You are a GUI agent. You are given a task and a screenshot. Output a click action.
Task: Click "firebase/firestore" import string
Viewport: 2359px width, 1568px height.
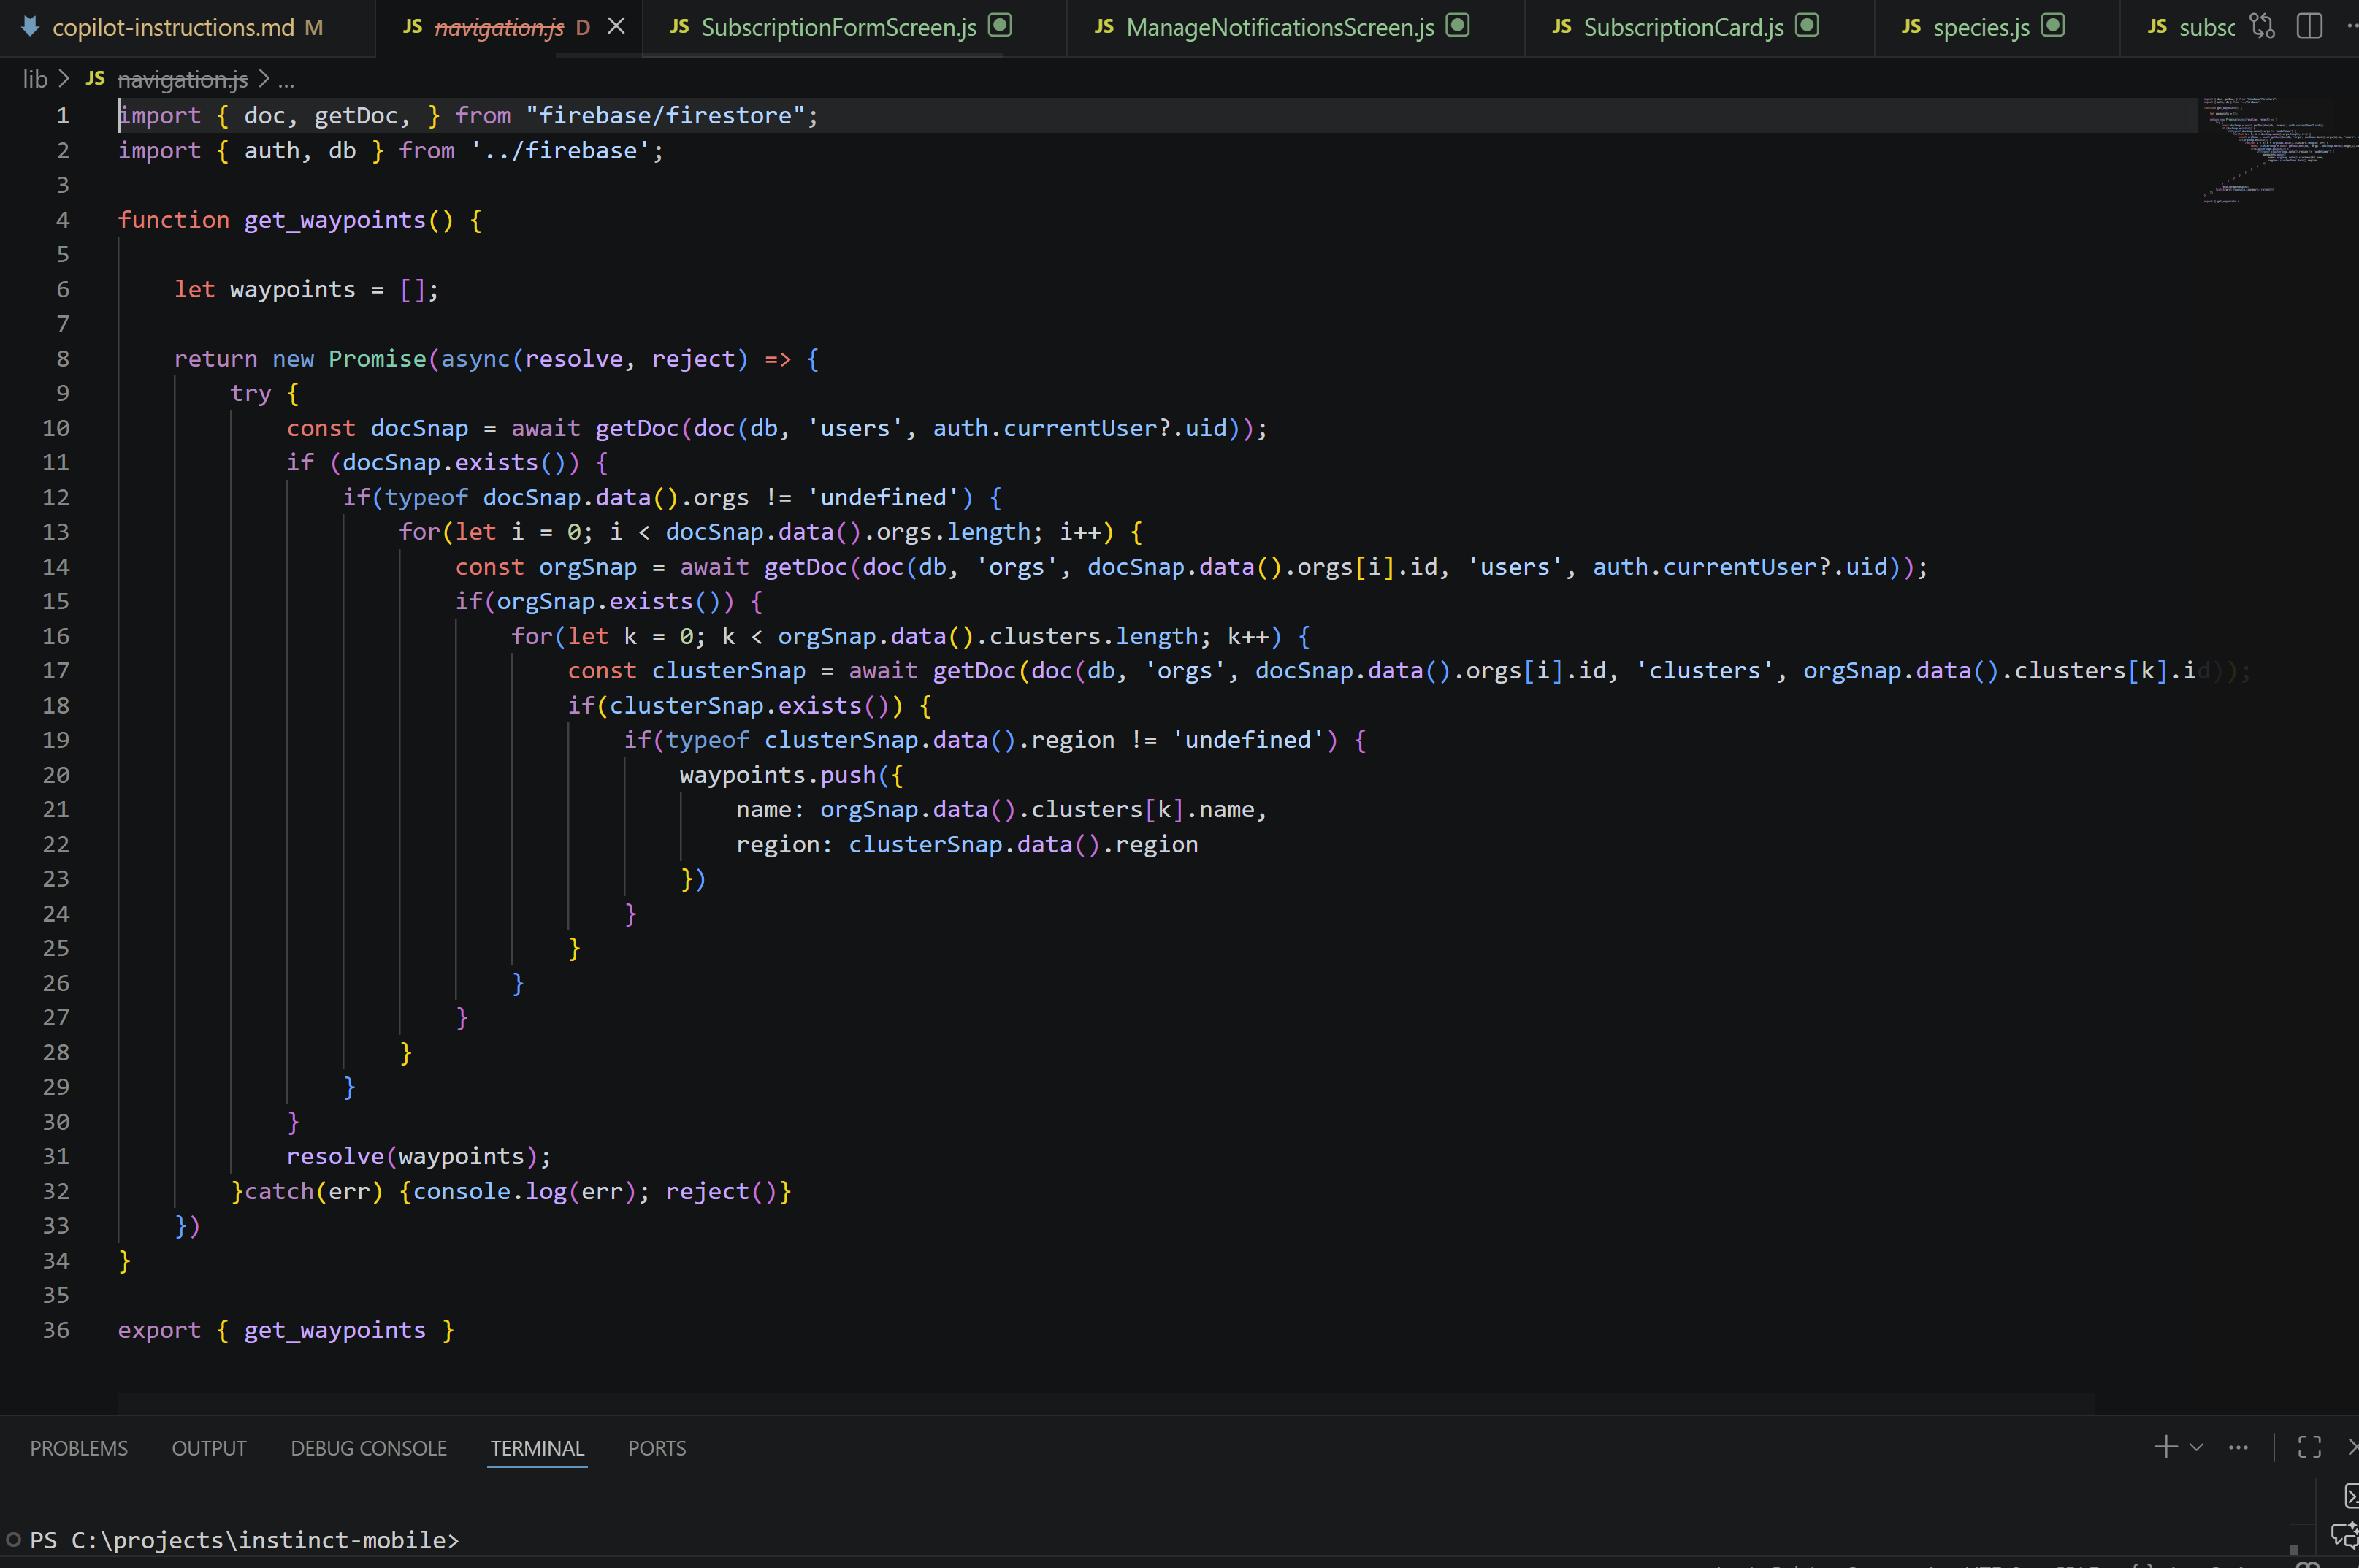666,115
